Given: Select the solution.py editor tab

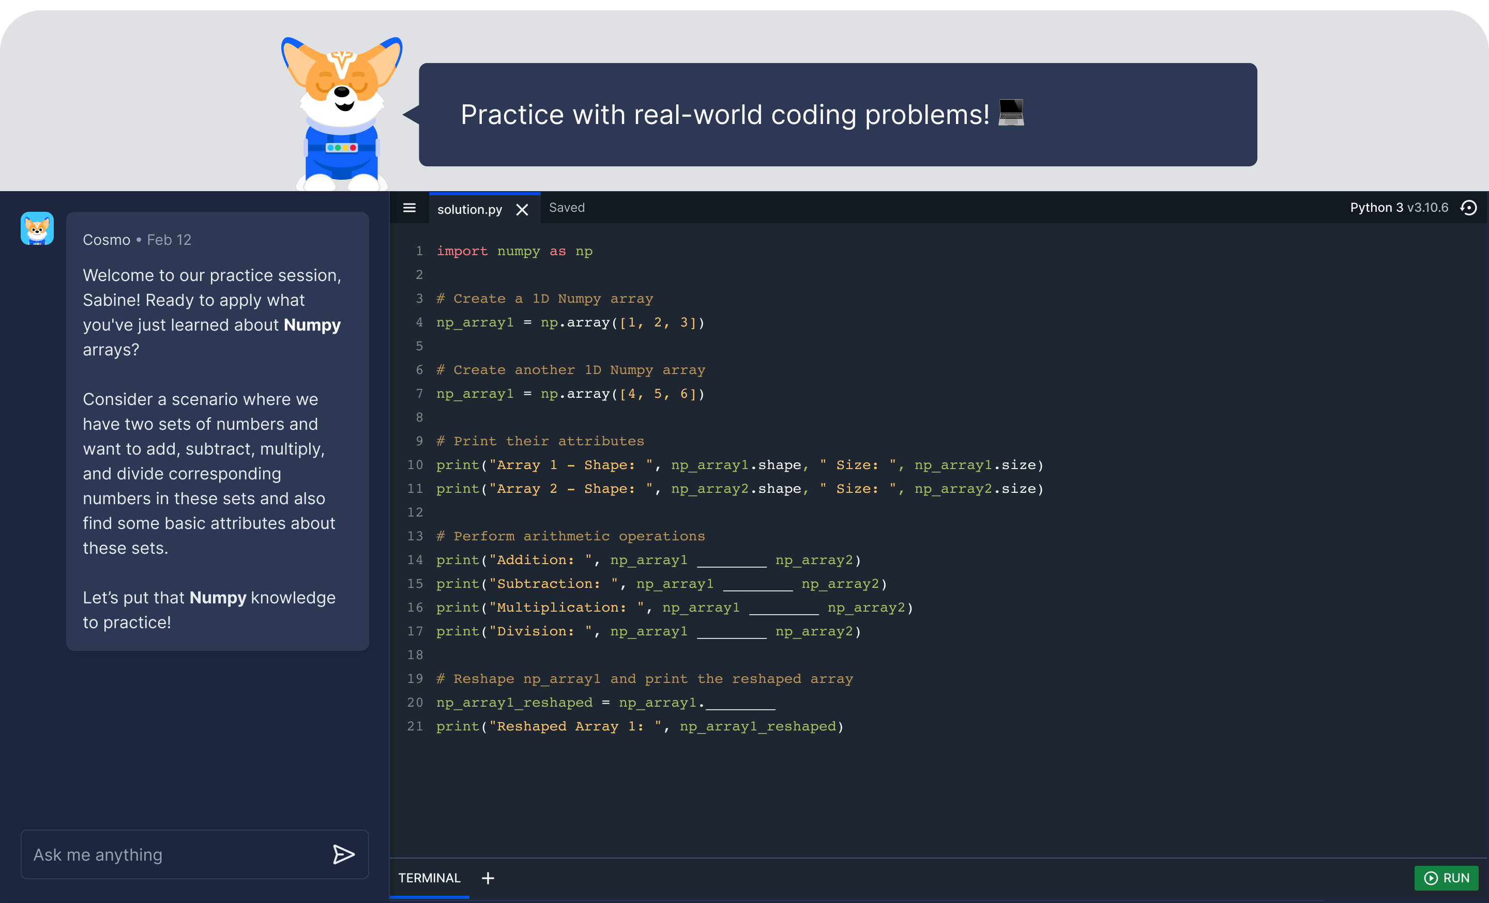Looking at the screenshot, I should 469,209.
